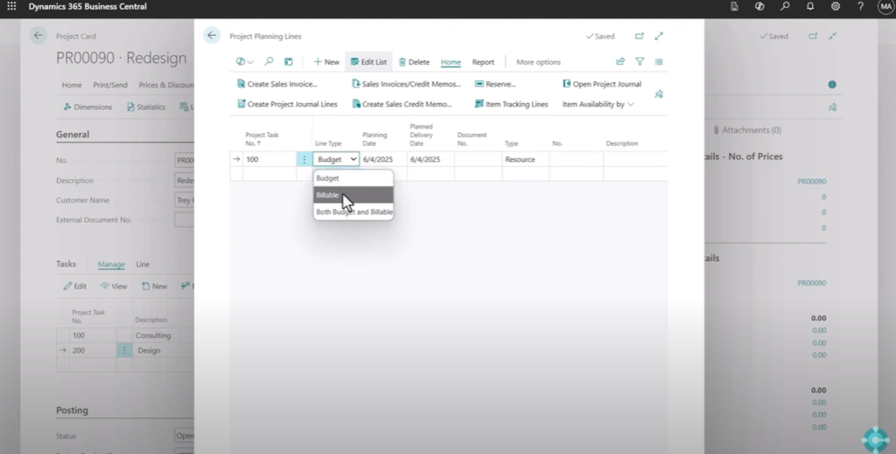896x454 pixels.
Task: Open the Copilot icon in top bar
Action: click(x=759, y=6)
